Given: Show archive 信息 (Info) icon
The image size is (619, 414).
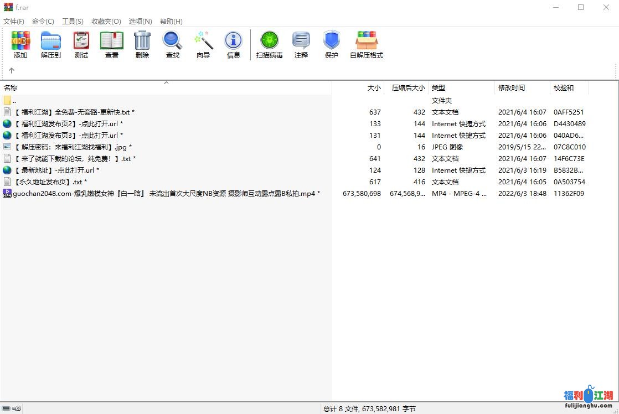Looking at the screenshot, I should click(234, 44).
